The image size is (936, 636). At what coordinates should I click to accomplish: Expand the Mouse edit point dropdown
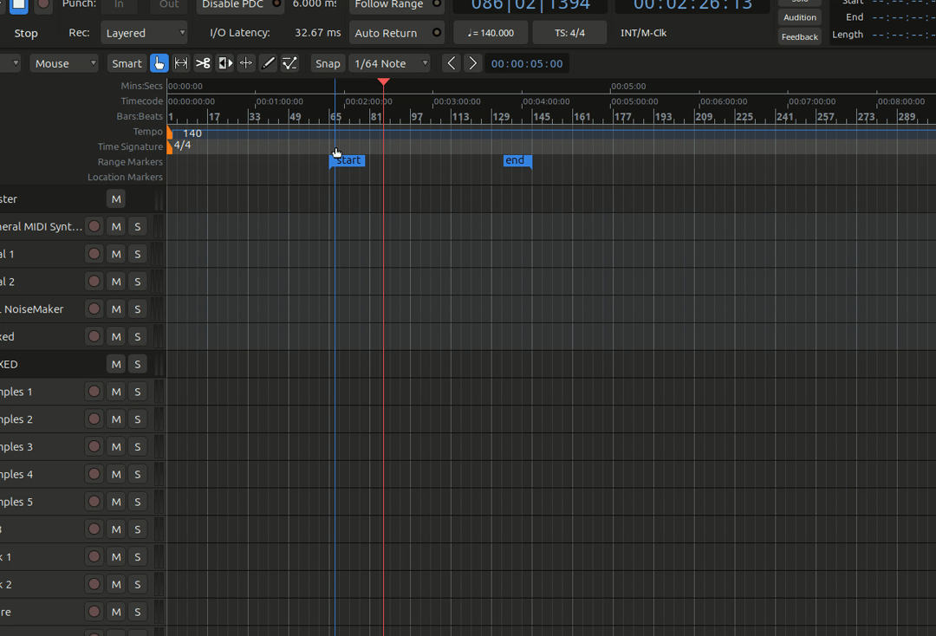pyautogui.click(x=65, y=63)
